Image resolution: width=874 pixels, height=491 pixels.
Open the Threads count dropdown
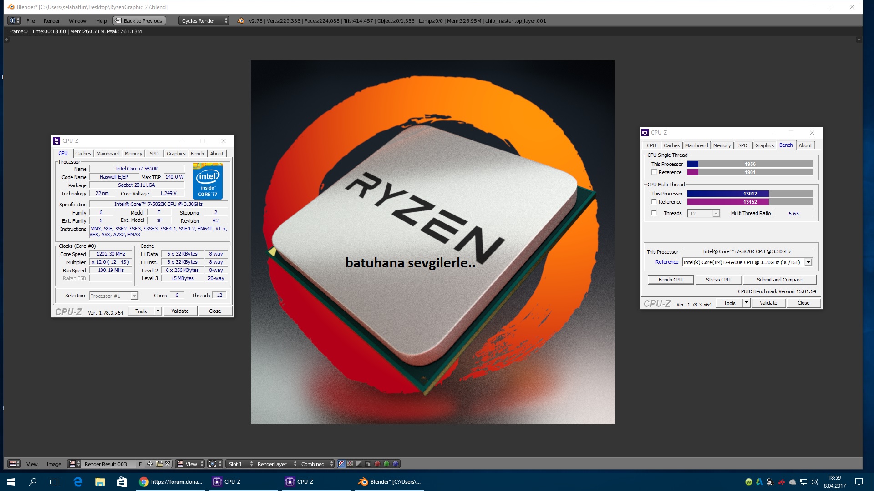point(704,213)
